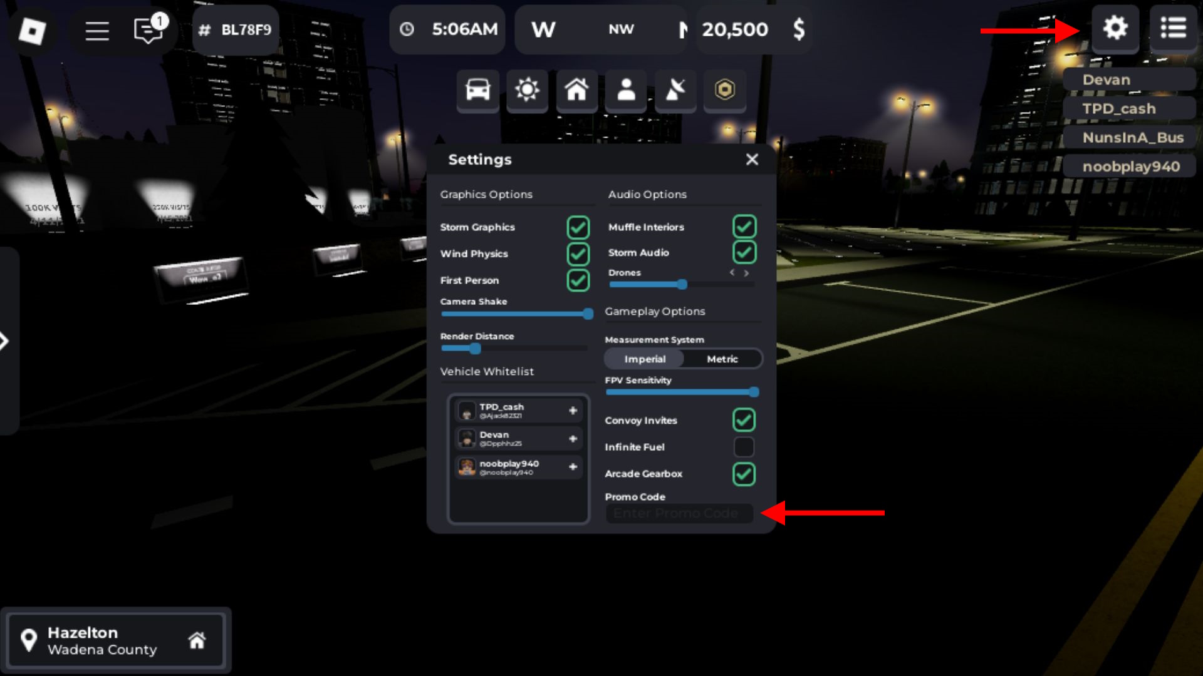Enable the Infinite Fuel checkbox
Screen dimensions: 1203x676
pyautogui.click(x=744, y=447)
